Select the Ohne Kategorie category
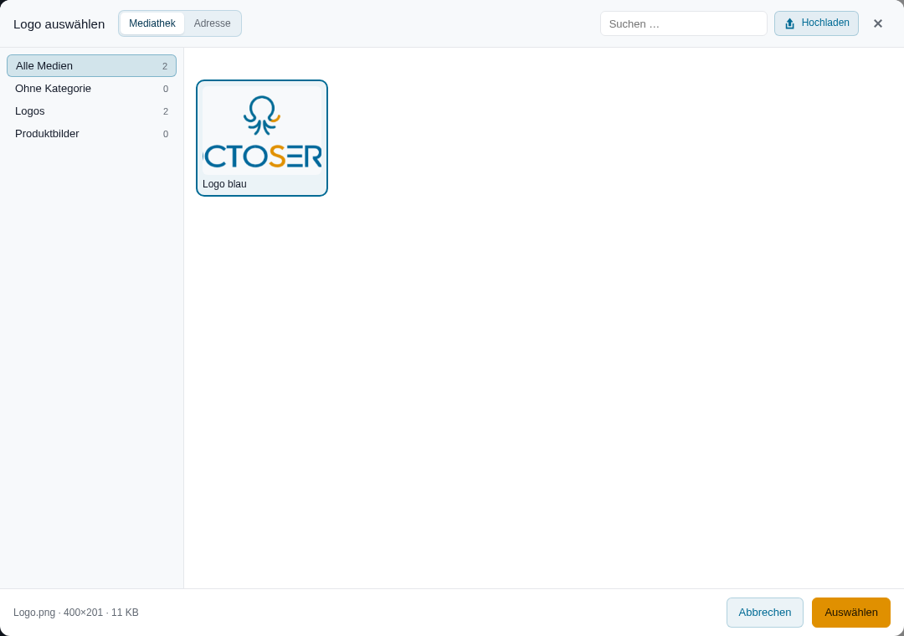This screenshot has height=636, width=904. (x=92, y=88)
